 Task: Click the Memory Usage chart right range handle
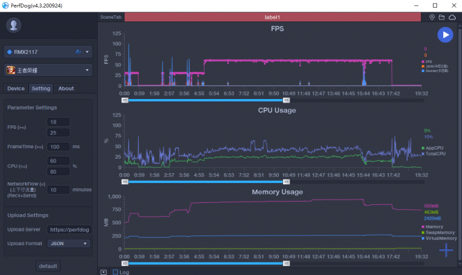tap(286, 263)
